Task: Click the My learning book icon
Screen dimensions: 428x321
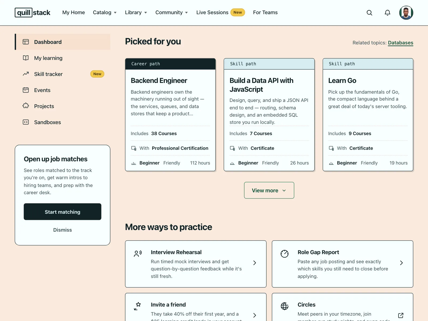Action: (x=26, y=58)
